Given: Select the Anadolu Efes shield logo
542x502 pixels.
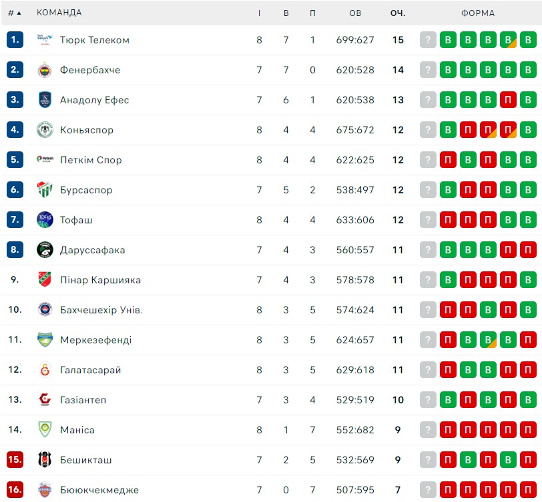Looking at the screenshot, I should click(45, 100).
